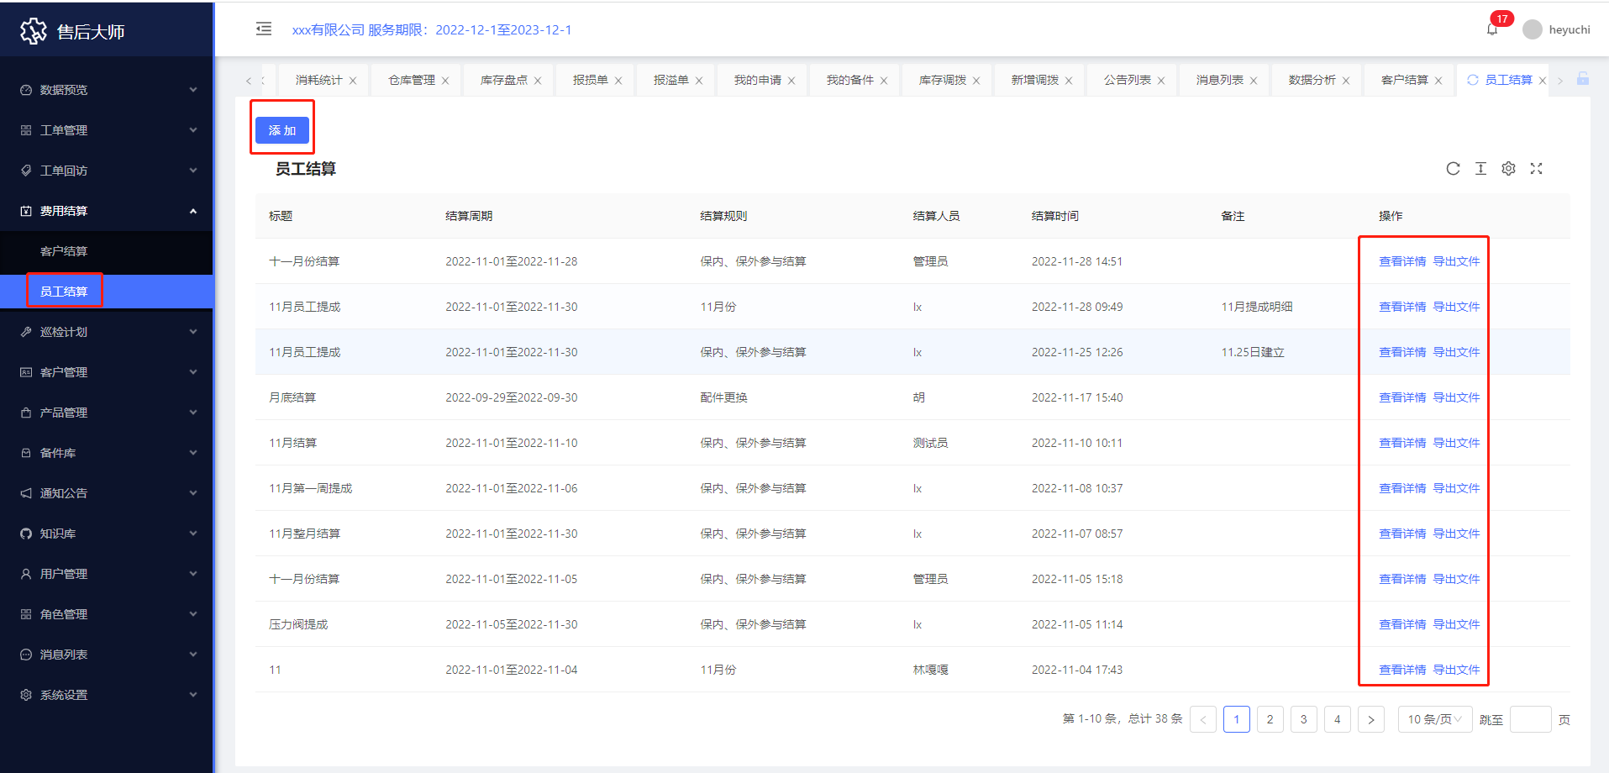This screenshot has height=773, width=1609.
Task: Click the notification bell icon
Action: click(x=1491, y=29)
